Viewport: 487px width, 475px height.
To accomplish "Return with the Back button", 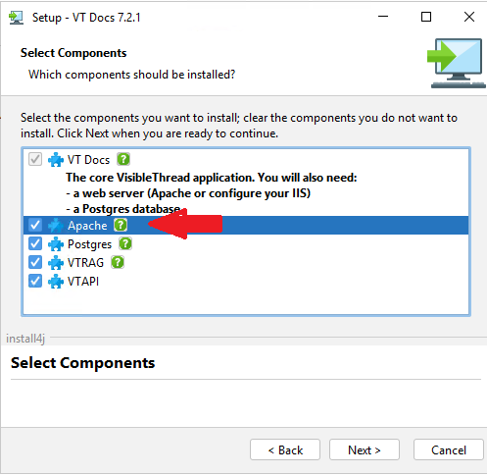I will pos(285,449).
